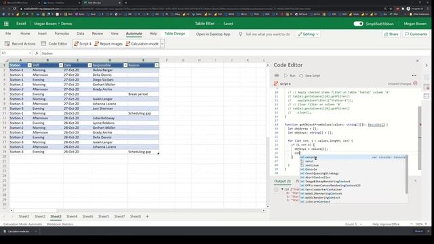
Task: Toggle the Simplified Ribbon switch
Action: [x=358, y=24]
